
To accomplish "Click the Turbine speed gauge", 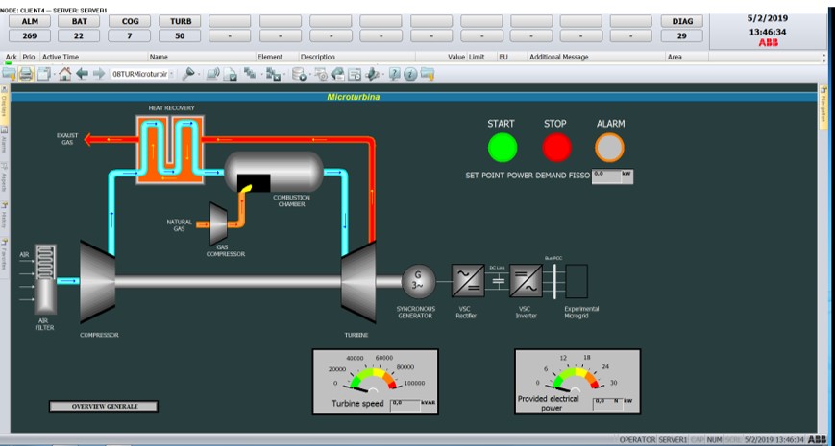I will [x=375, y=381].
